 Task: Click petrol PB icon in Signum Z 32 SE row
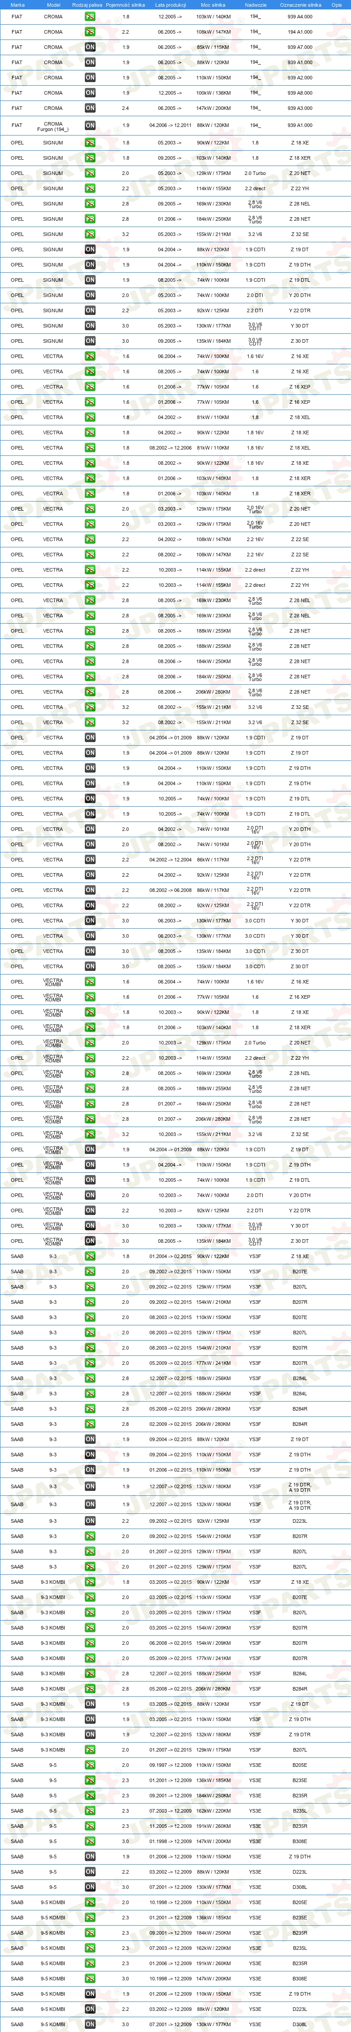(90, 234)
